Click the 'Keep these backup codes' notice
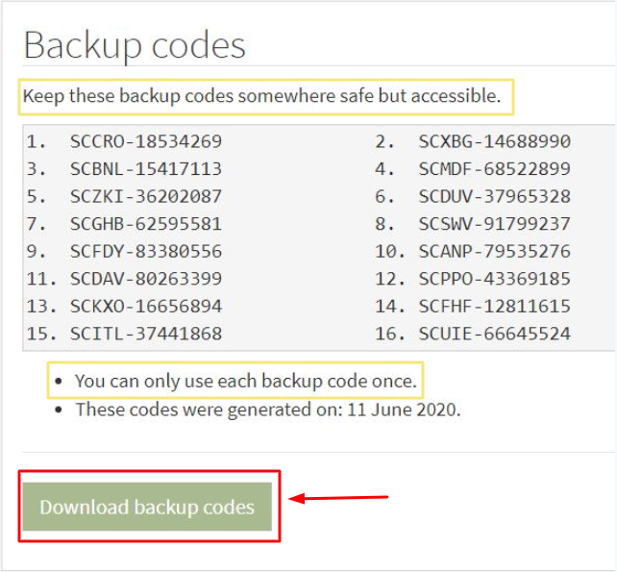Image resolution: width=617 pixels, height=572 pixels. (261, 96)
